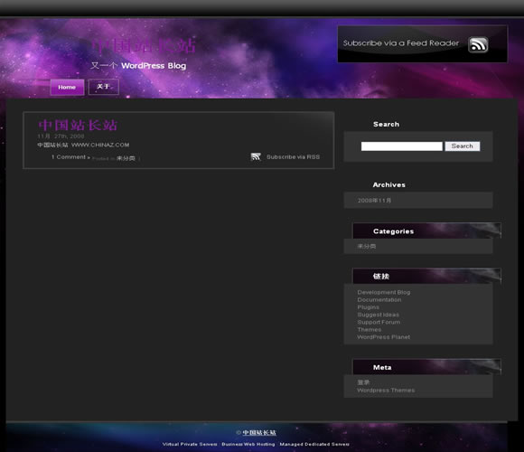Open the Wordpress Themes link under Meta
Viewport: 524px width, 452px height.
point(386,391)
